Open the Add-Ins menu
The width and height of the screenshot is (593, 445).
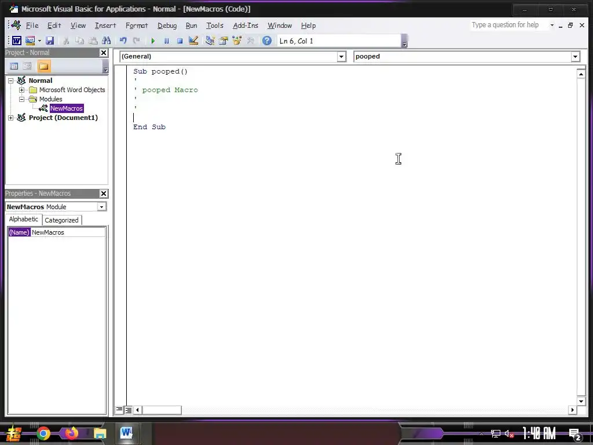pos(246,25)
